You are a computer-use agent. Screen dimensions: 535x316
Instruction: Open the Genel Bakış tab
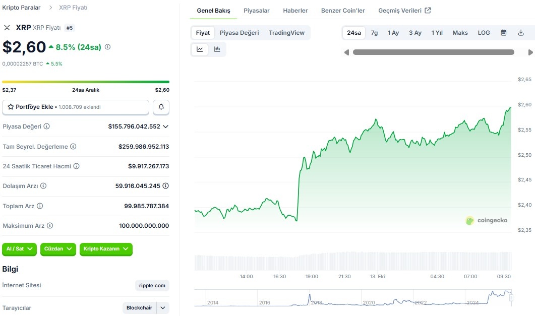click(213, 11)
